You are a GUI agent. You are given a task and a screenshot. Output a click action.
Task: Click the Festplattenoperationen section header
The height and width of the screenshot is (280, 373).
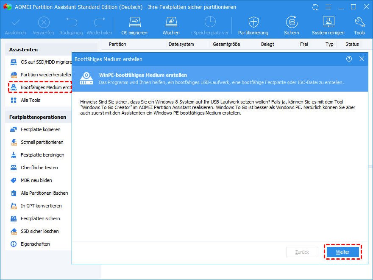pyautogui.click(x=38, y=117)
